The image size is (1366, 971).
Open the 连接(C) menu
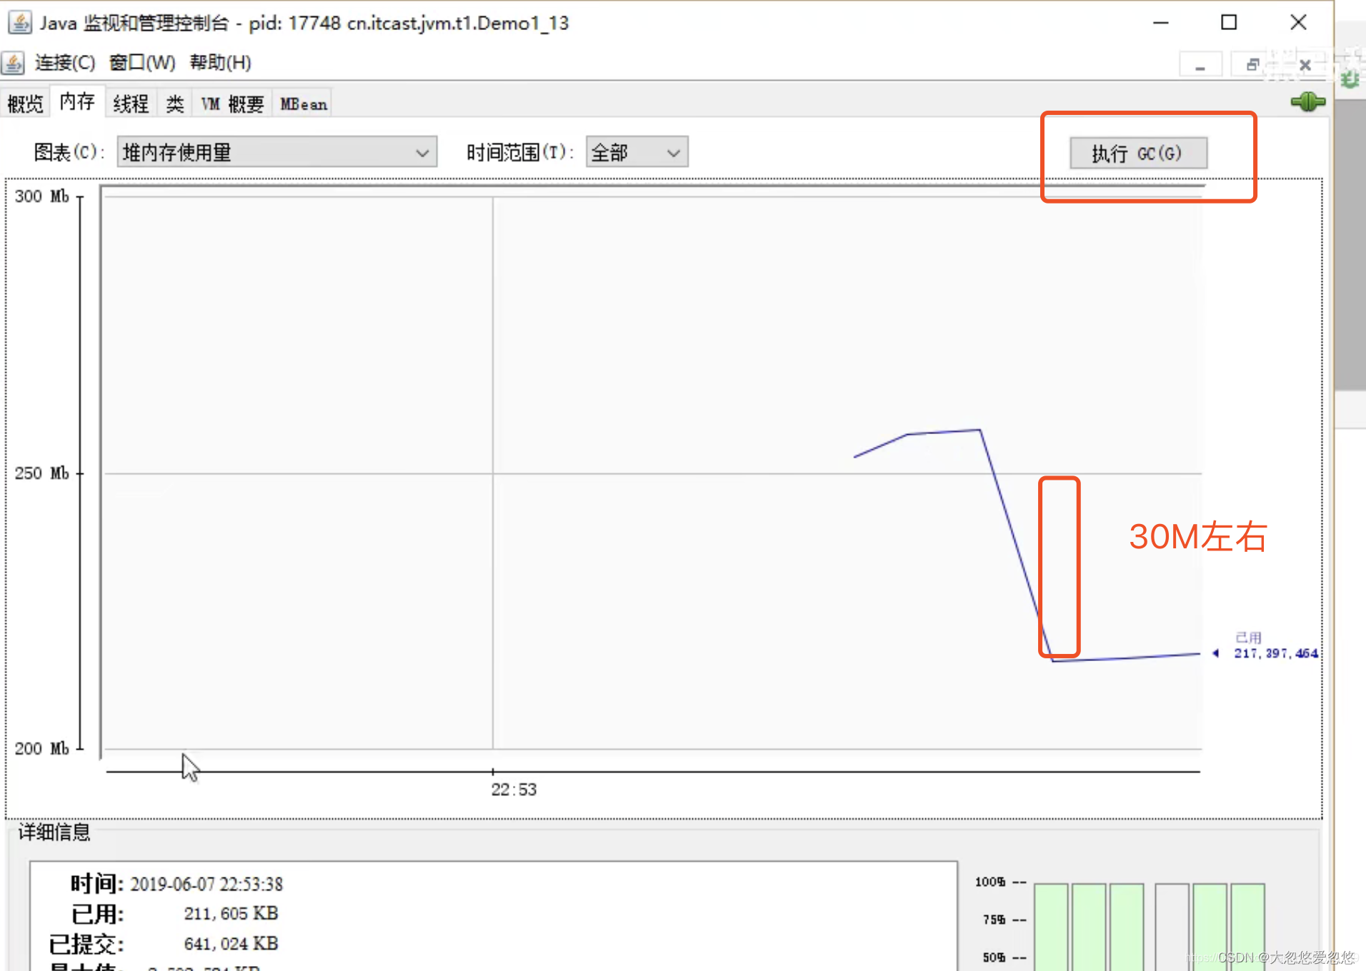64,63
